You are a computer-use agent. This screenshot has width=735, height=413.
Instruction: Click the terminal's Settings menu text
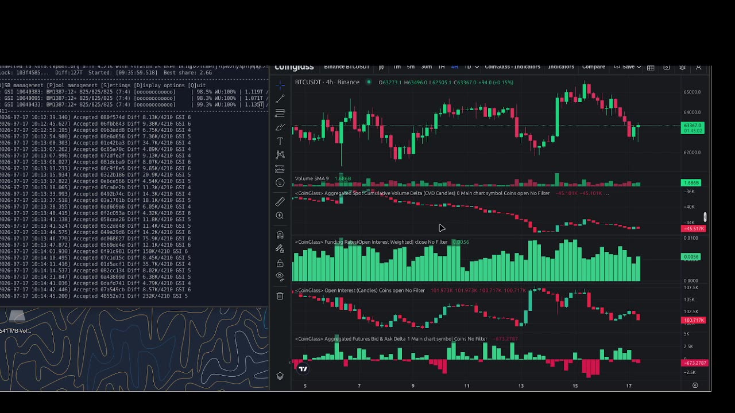[117, 85]
